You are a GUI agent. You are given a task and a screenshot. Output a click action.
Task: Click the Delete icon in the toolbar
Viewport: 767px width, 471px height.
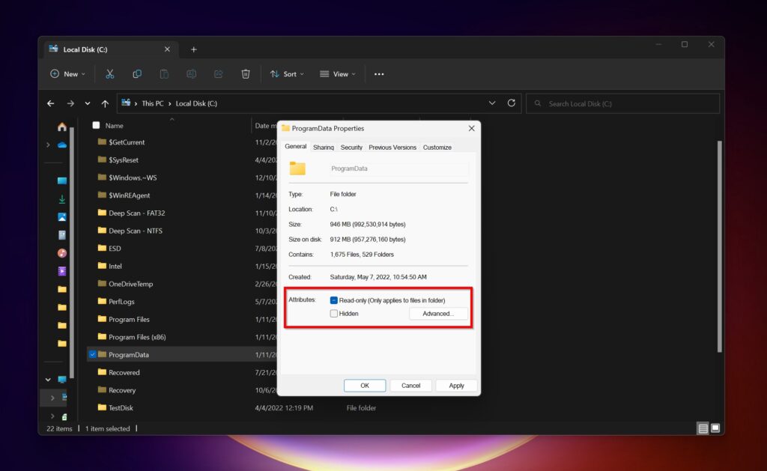[x=245, y=73]
